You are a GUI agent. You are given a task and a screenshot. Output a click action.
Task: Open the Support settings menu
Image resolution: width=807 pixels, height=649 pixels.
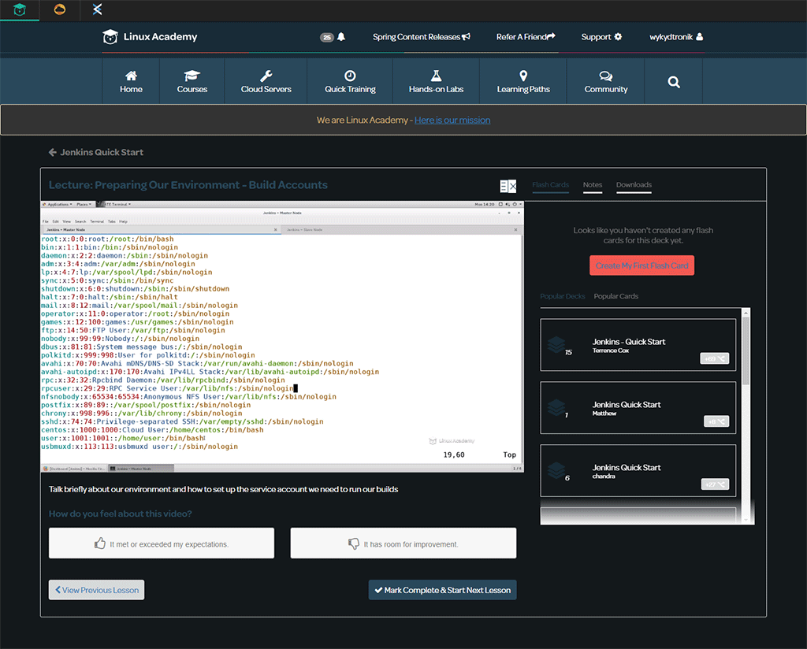pyautogui.click(x=601, y=37)
